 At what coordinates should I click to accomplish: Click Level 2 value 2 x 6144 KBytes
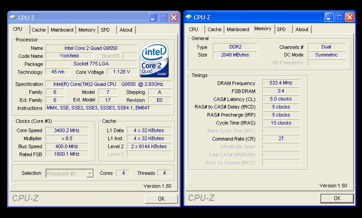click(149, 146)
